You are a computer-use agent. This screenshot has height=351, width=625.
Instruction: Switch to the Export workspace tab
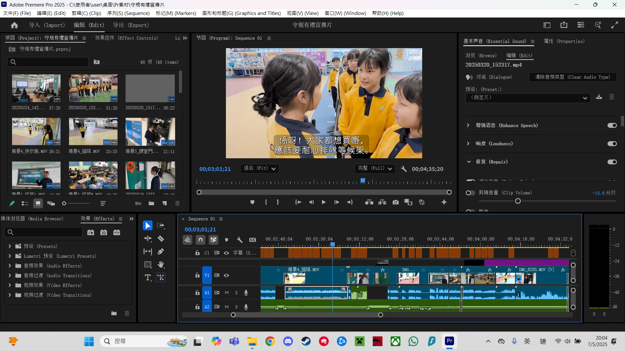click(x=131, y=25)
